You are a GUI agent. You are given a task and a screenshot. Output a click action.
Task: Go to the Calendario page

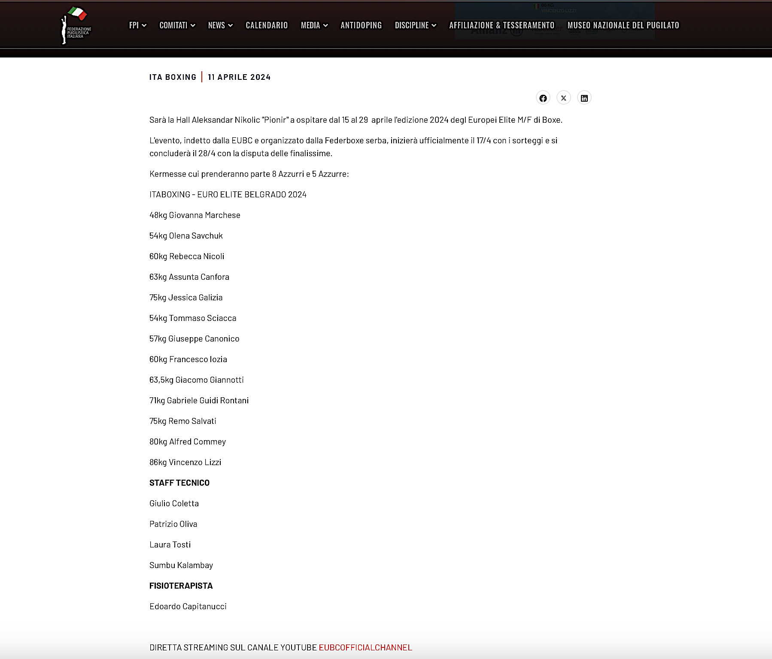[267, 25]
